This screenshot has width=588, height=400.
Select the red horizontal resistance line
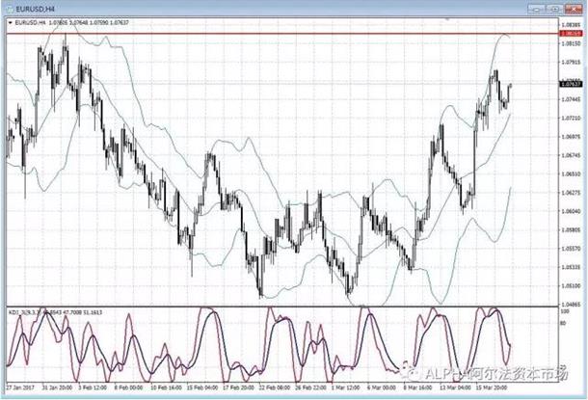pyautogui.click(x=282, y=34)
